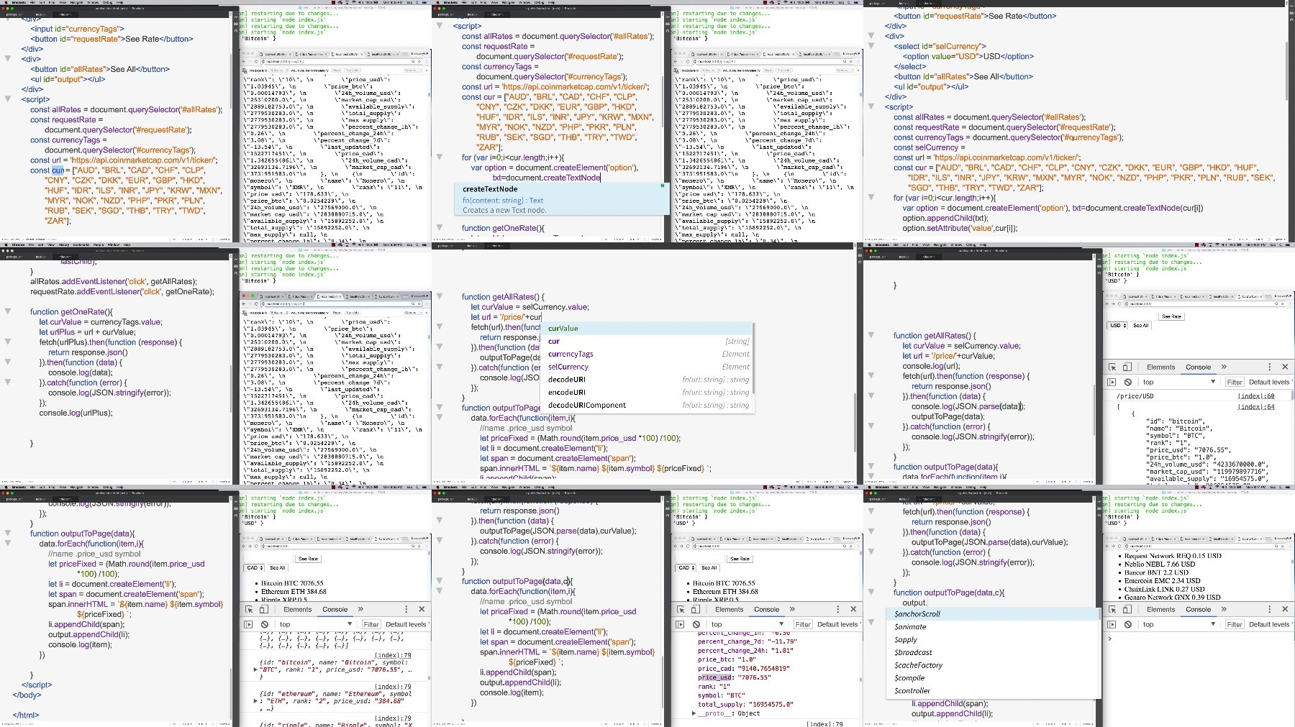
Task: Click See All on page above bitcoin object logs
Action: click(x=278, y=567)
